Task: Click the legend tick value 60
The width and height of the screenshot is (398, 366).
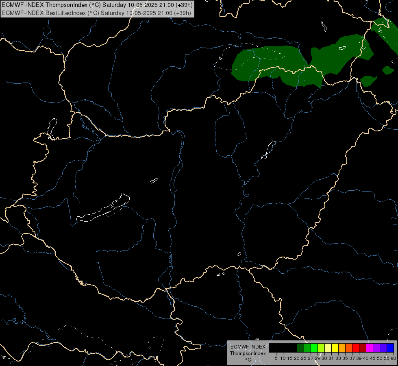Action: coord(394,358)
